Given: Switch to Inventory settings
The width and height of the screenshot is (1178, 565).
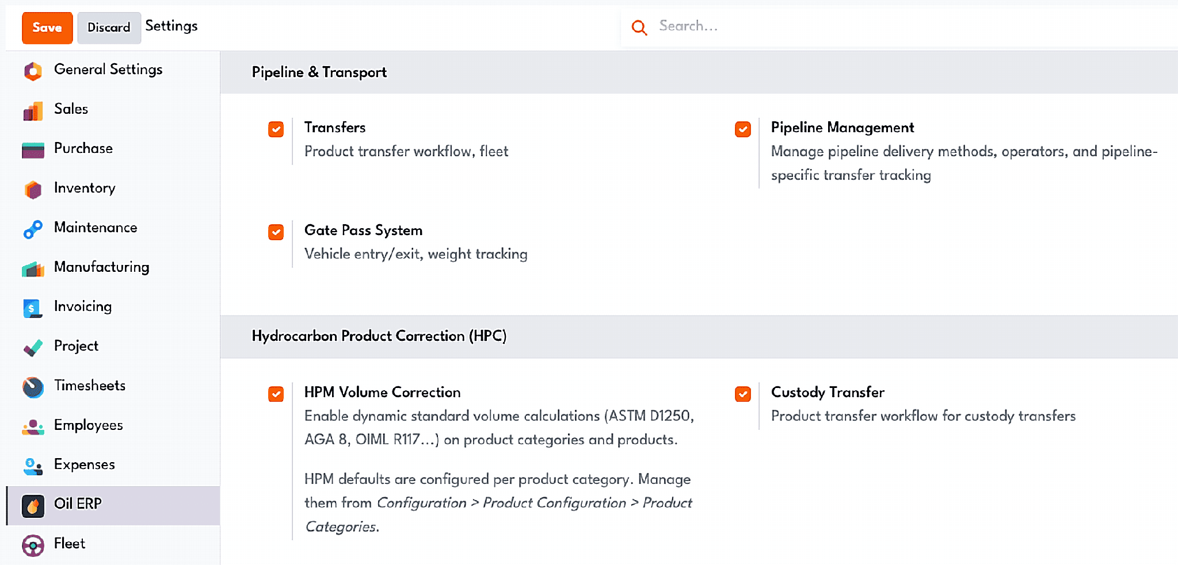Looking at the screenshot, I should (x=113, y=189).
